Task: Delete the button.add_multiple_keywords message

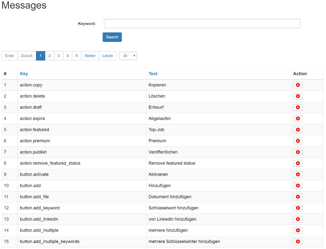Action: pos(298,242)
